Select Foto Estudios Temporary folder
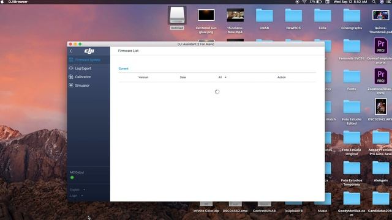This screenshot has width=392, height=220. 352,168
